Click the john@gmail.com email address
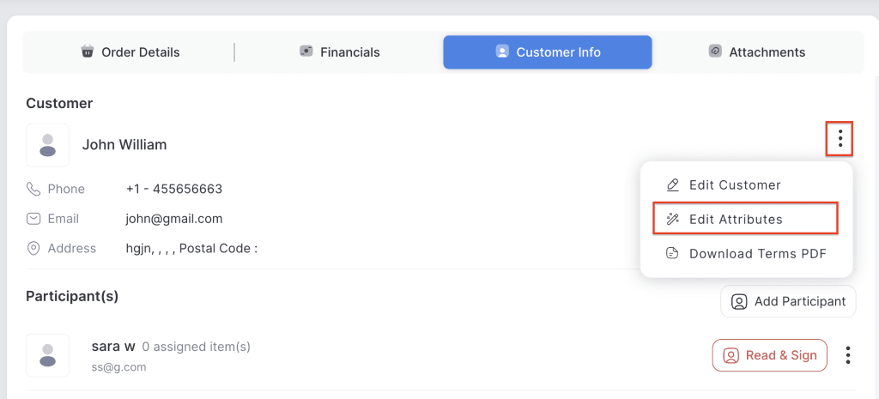The width and height of the screenshot is (879, 399). 174,219
